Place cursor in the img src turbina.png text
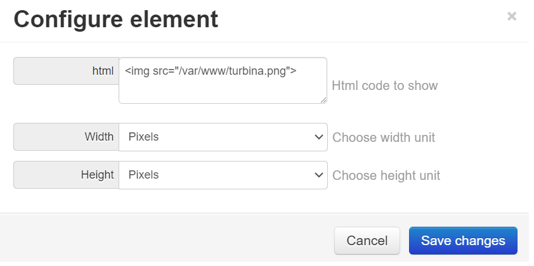 211,71
